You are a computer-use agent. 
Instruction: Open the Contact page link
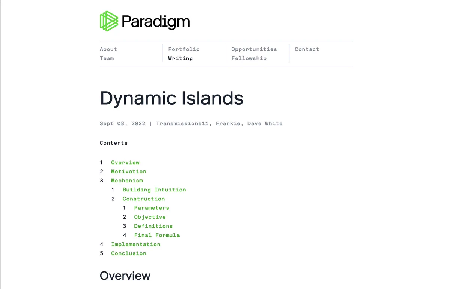[x=307, y=49]
